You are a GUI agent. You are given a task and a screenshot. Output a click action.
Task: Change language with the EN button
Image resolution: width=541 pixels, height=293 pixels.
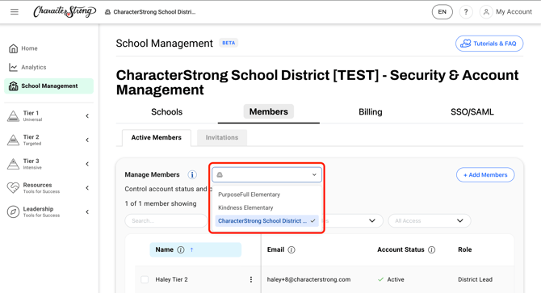click(x=442, y=12)
